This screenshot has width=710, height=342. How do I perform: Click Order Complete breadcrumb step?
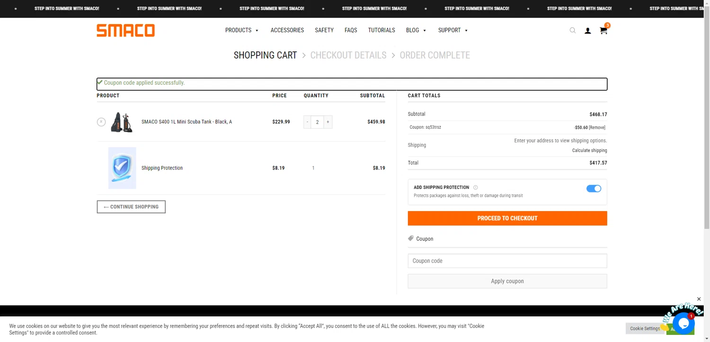point(435,55)
